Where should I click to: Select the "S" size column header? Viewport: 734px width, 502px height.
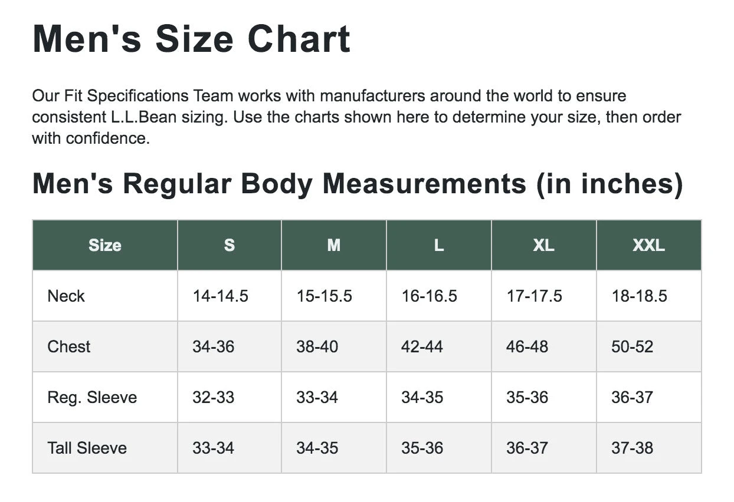click(x=230, y=245)
